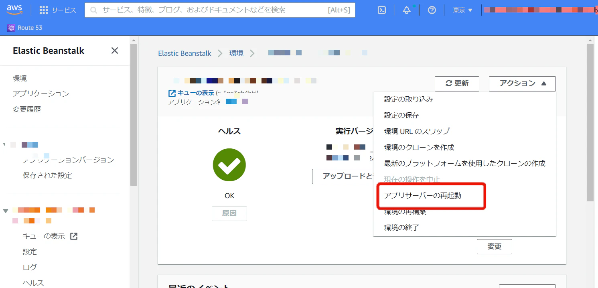Viewport: 598px width, 288px height.
Task: Click the サービス menu label
Action: pyautogui.click(x=64, y=10)
